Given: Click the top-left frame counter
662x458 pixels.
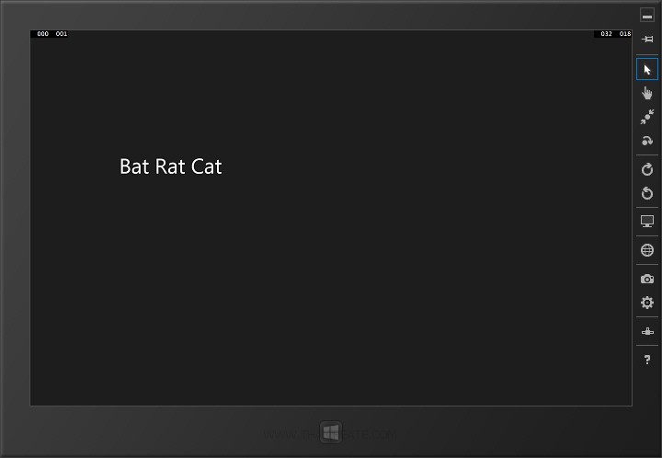Looking at the screenshot, I should click(51, 34).
